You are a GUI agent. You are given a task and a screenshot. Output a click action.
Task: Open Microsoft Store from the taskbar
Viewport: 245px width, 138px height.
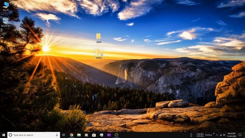pyautogui.click(x=94, y=135)
